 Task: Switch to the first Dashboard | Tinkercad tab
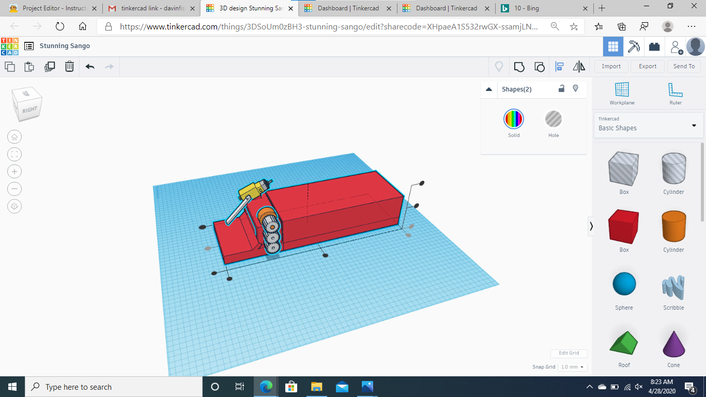tap(347, 8)
